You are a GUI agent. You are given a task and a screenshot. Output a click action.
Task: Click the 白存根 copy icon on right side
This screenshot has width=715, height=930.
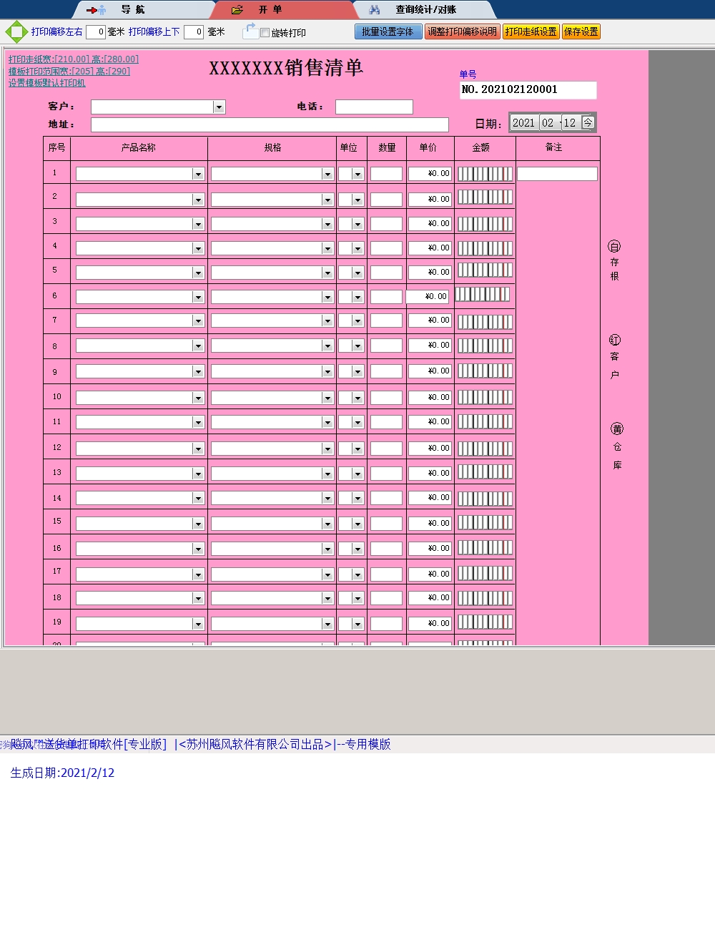(614, 247)
